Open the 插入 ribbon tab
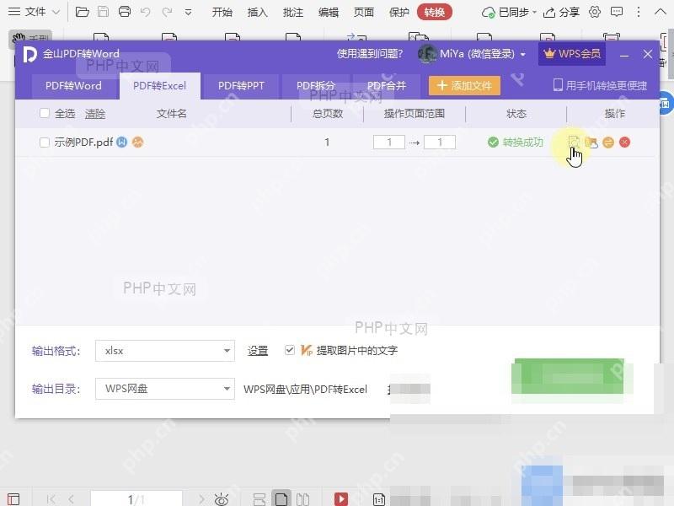674x506 pixels. click(258, 12)
